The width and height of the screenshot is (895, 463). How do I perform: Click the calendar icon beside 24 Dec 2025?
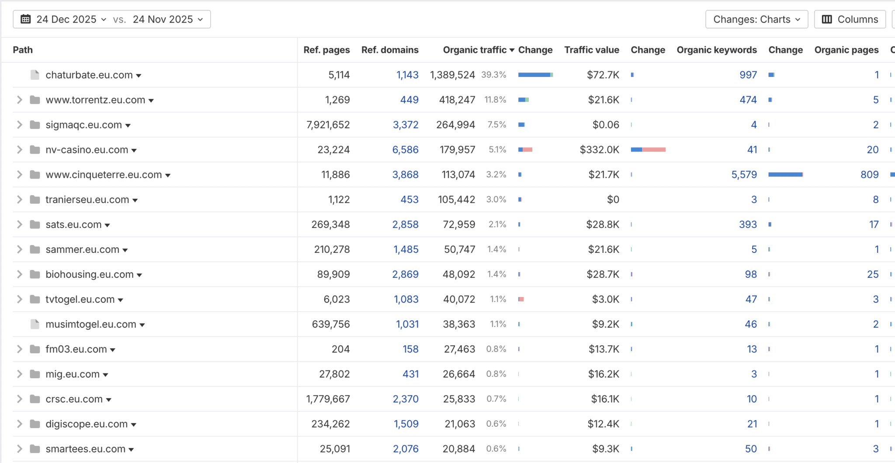click(26, 19)
